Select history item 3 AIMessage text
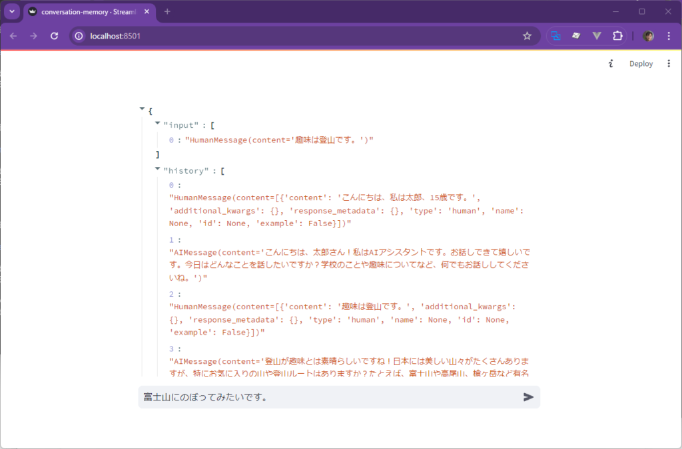This screenshot has width=682, height=449. [349, 367]
